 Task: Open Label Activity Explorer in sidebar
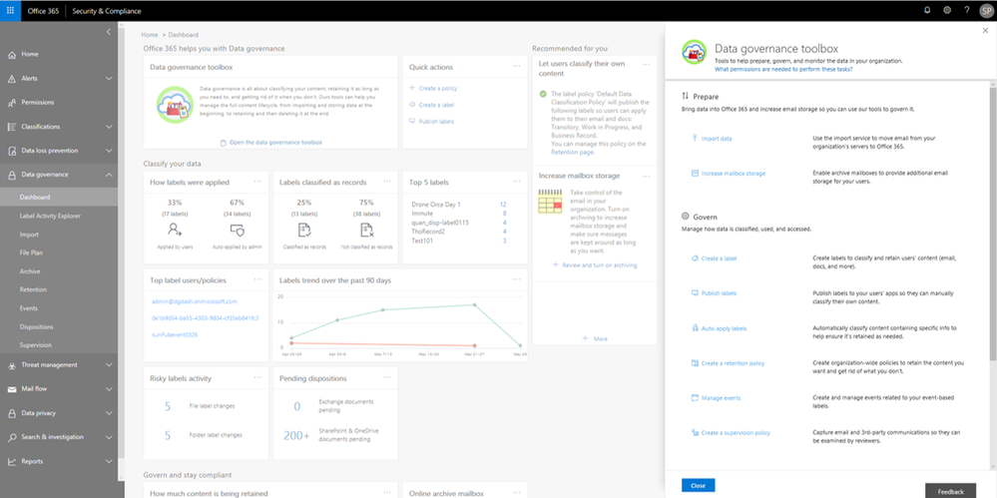pos(50,217)
